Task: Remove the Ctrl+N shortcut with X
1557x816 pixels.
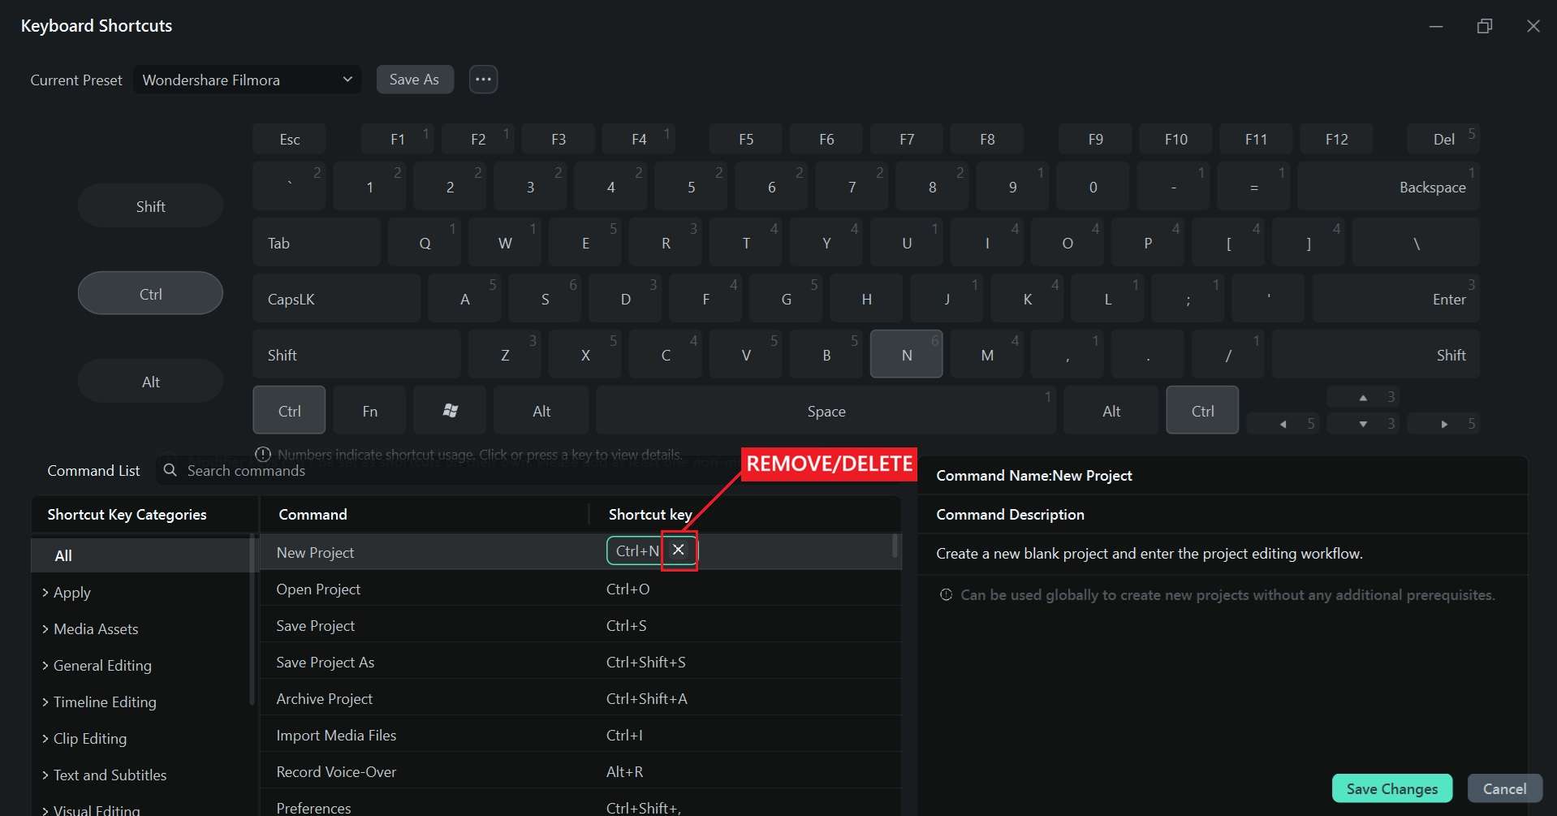Action: (x=679, y=550)
